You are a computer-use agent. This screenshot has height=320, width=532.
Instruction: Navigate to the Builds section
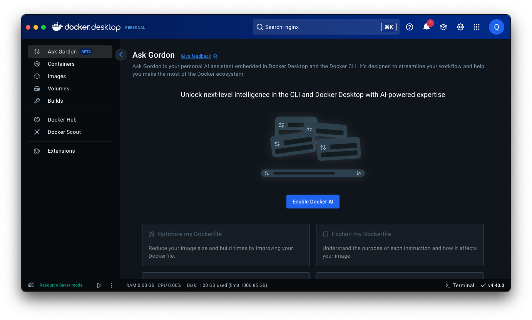click(x=70, y=101)
